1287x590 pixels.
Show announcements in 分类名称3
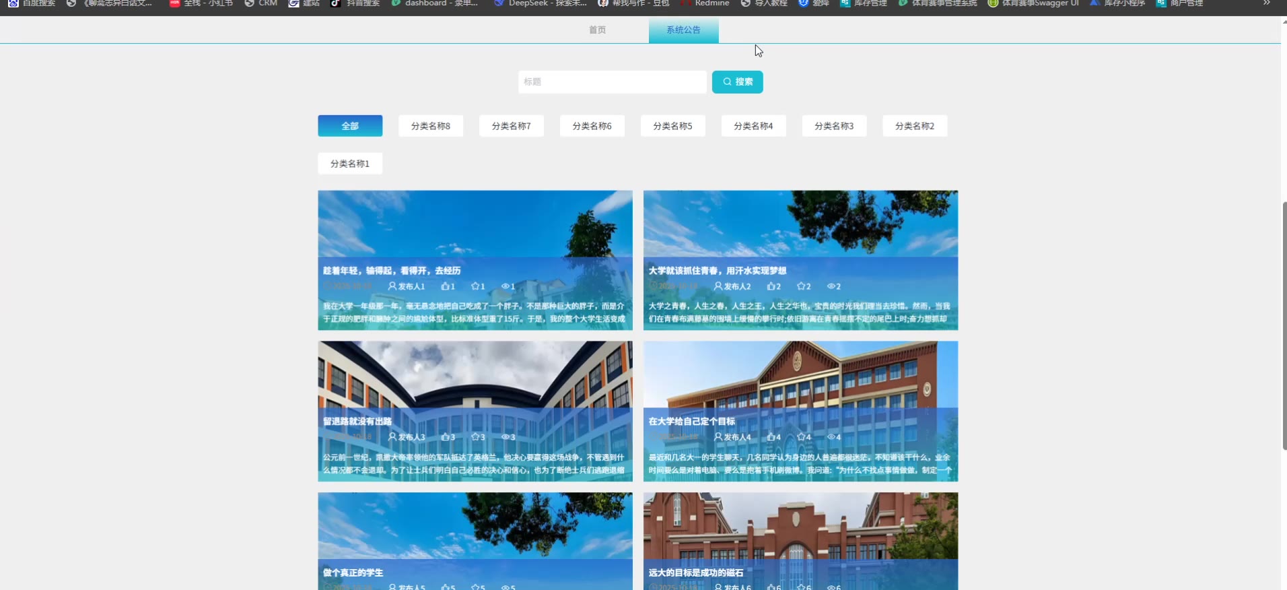tap(835, 126)
